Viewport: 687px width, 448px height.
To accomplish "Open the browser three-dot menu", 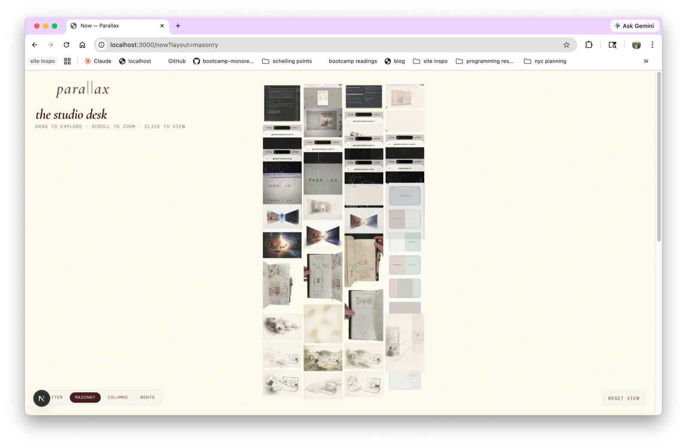I will [x=653, y=45].
